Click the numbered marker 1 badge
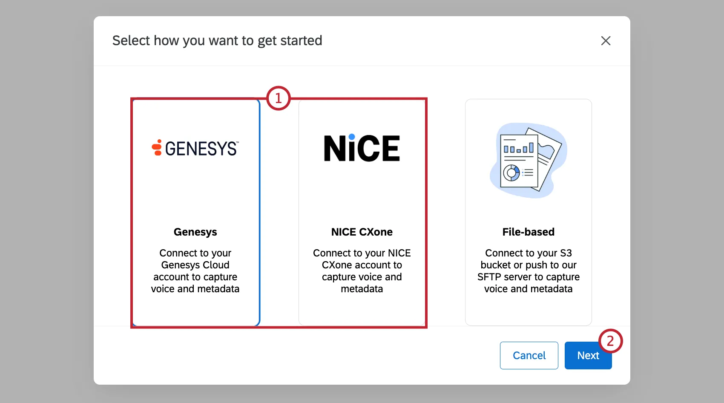This screenshot has width=724, height=403. pos(279,98)
